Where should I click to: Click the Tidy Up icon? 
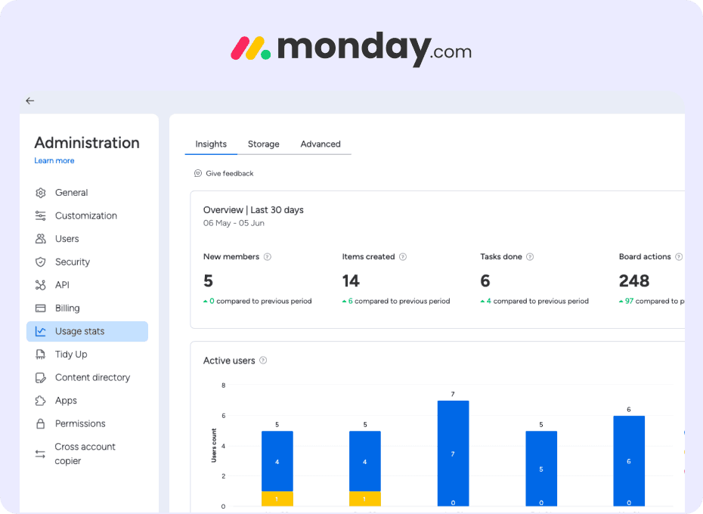40,355
